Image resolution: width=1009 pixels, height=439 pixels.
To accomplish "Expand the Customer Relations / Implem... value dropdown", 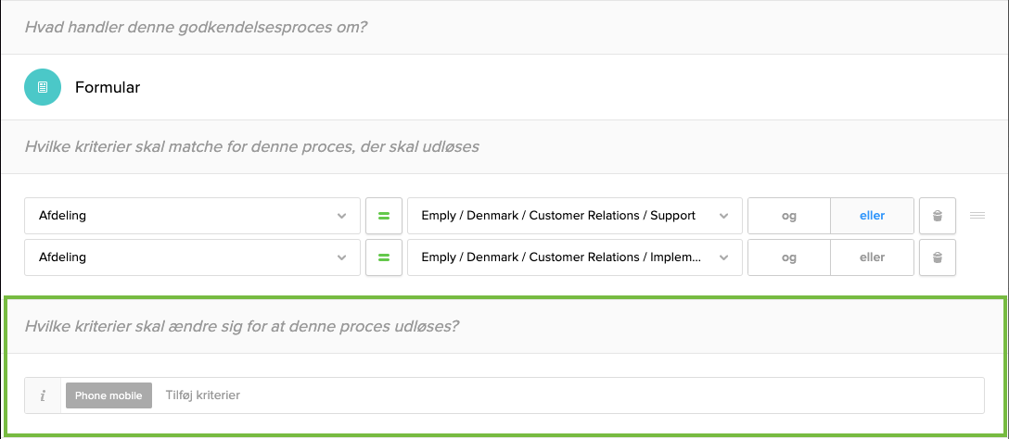I will pos(574,257).
